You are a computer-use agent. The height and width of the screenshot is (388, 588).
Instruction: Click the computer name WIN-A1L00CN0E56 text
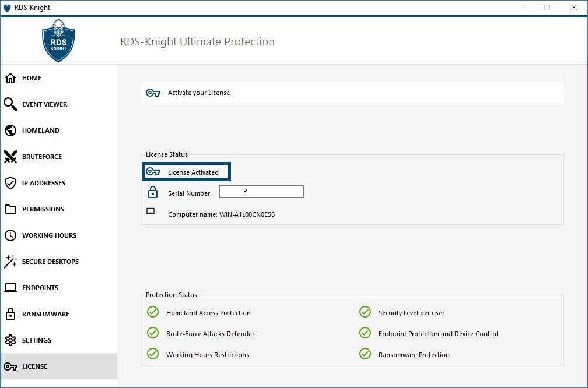pos(247,214)
